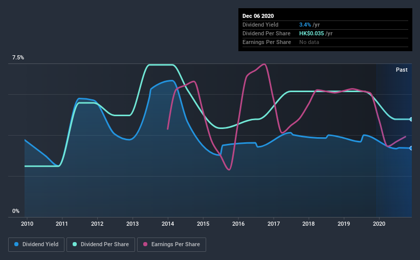Toggle the Dividend Per Share legend button

click(101, 245)
